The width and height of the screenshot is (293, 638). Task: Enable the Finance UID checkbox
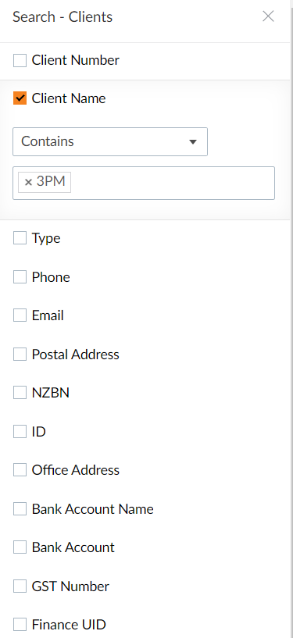(20, 624)
